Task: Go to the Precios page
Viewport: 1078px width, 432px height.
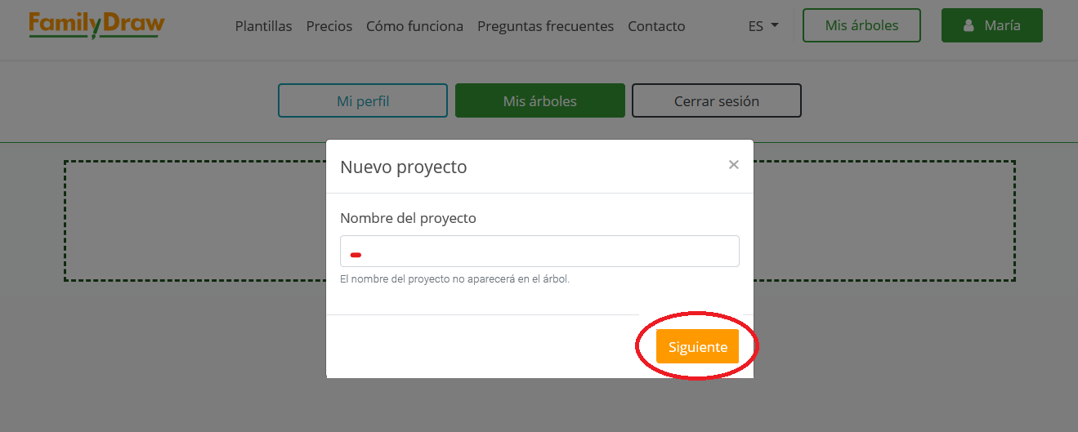Action: 329,26
